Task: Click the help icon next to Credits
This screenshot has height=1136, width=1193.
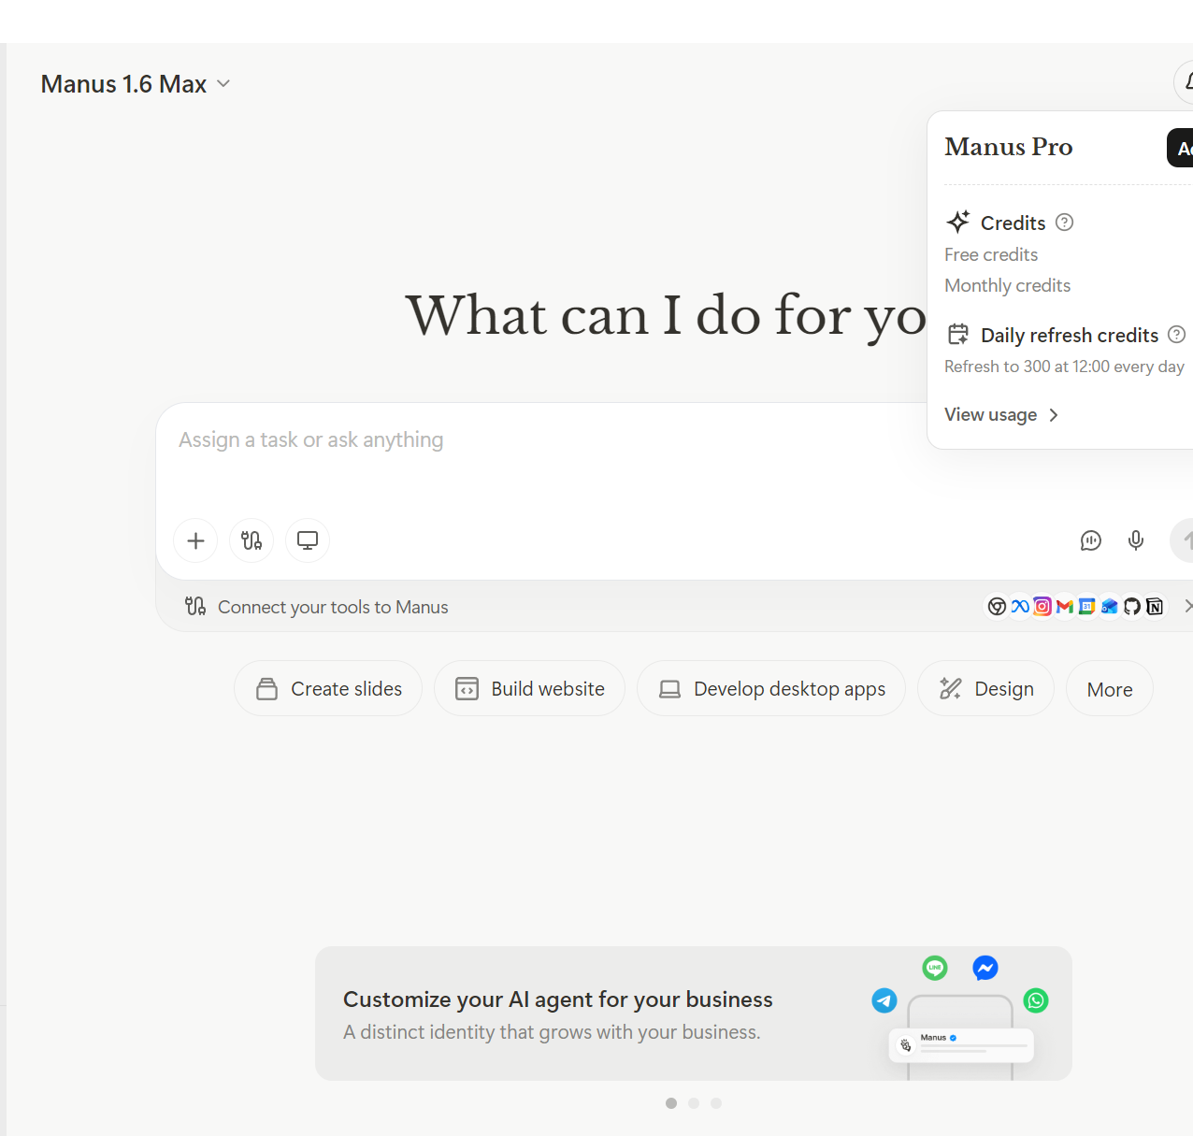Action: click(1064, 223)
